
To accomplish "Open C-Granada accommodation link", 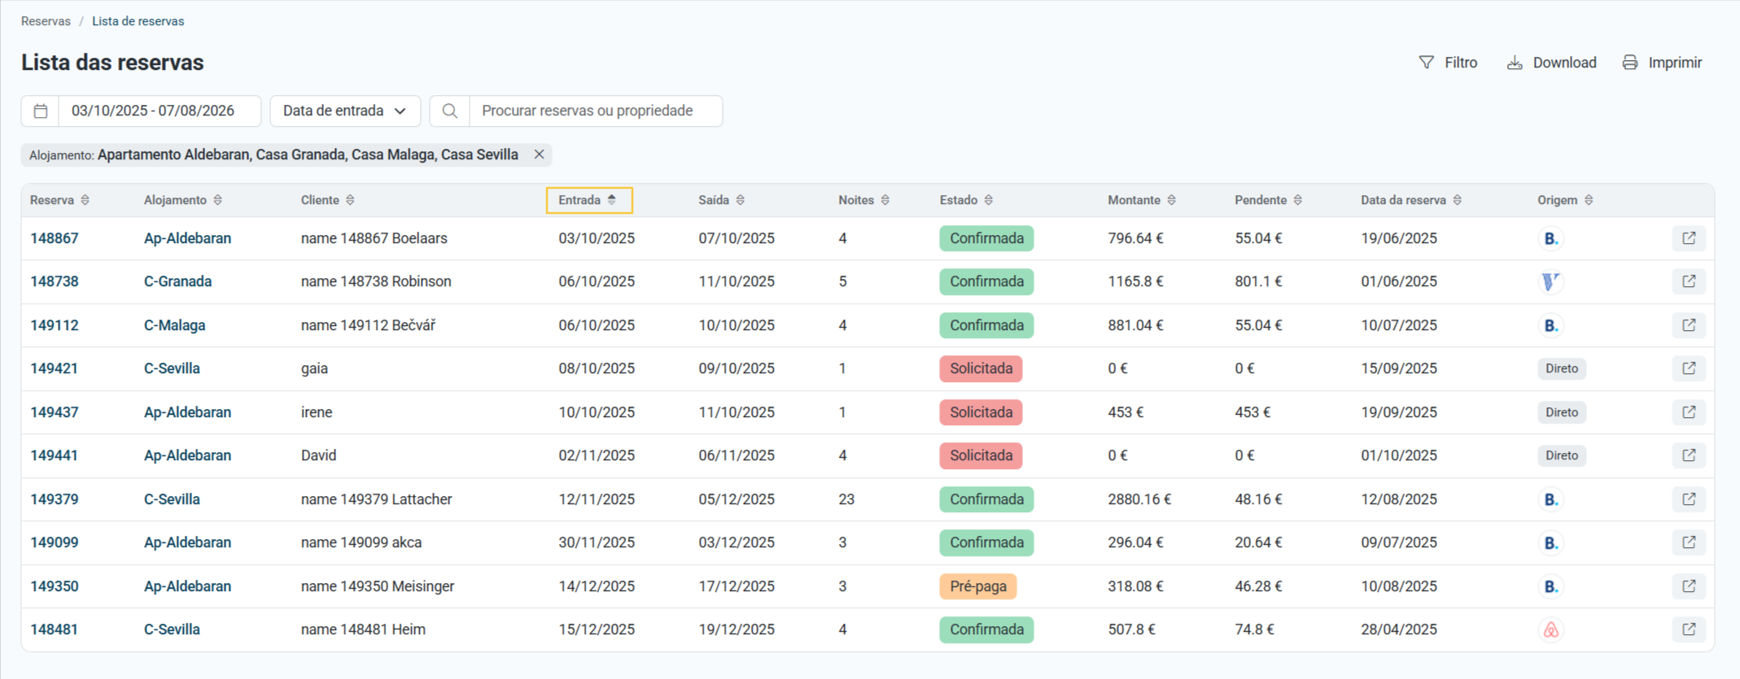I will (x=177, y=281).
